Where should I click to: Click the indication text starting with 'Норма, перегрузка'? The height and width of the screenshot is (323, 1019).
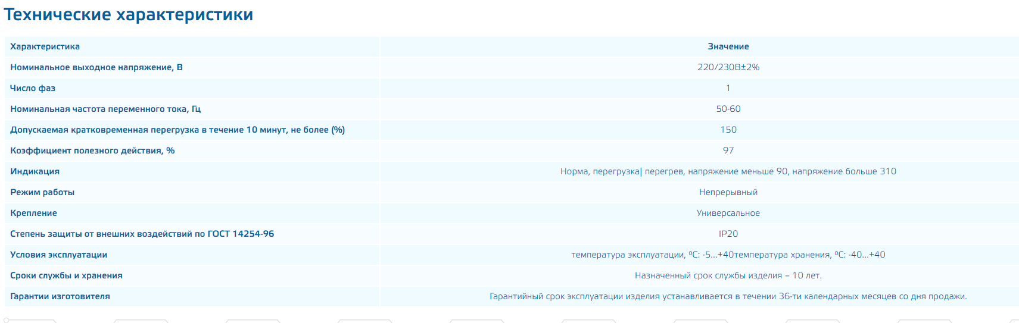pyautogui.click(x=728, y=171)
